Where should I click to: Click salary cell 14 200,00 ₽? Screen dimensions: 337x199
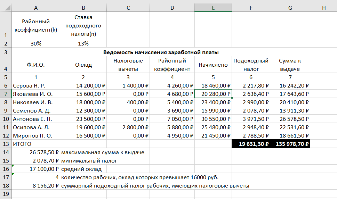(83, 86)
